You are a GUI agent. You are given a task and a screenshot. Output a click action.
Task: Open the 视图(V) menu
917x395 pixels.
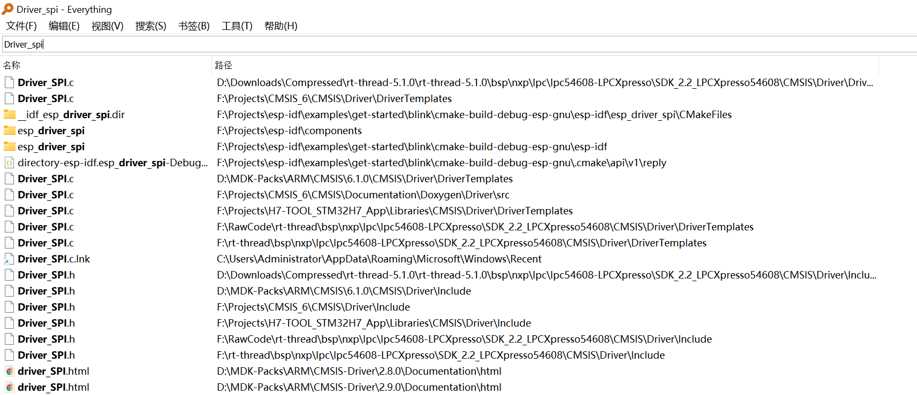click(108, 26)
